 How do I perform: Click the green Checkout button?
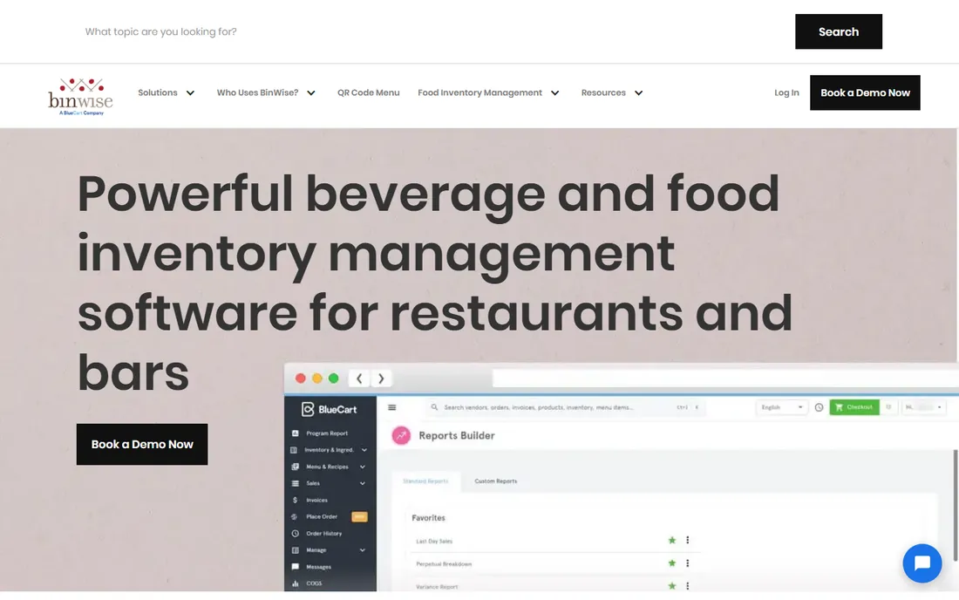(854, 407)
